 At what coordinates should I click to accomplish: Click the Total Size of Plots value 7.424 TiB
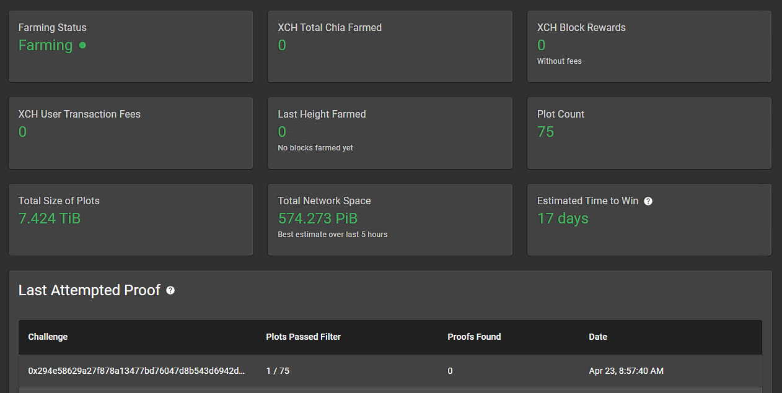click(x=50, y=218)
